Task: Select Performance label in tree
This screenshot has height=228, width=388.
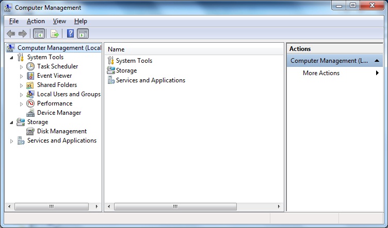Action: click(x=55, y=103)
